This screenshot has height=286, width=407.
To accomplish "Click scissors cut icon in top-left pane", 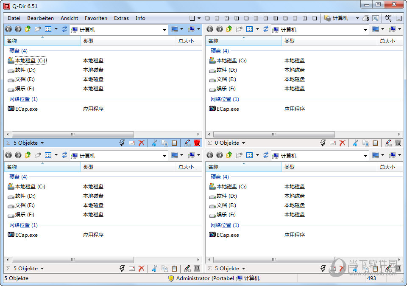I will [154, 143].
